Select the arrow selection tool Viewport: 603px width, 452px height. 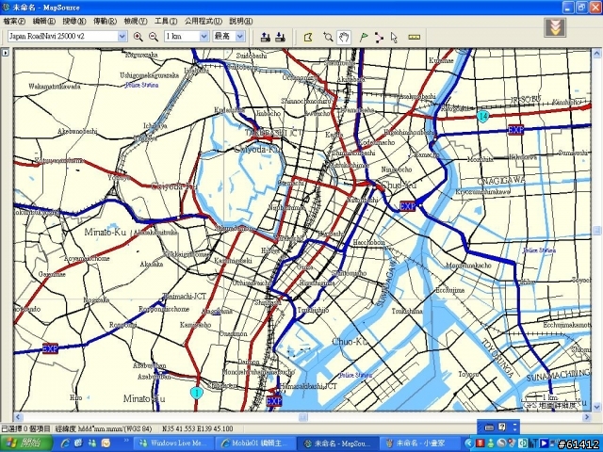tap(394, 38)
